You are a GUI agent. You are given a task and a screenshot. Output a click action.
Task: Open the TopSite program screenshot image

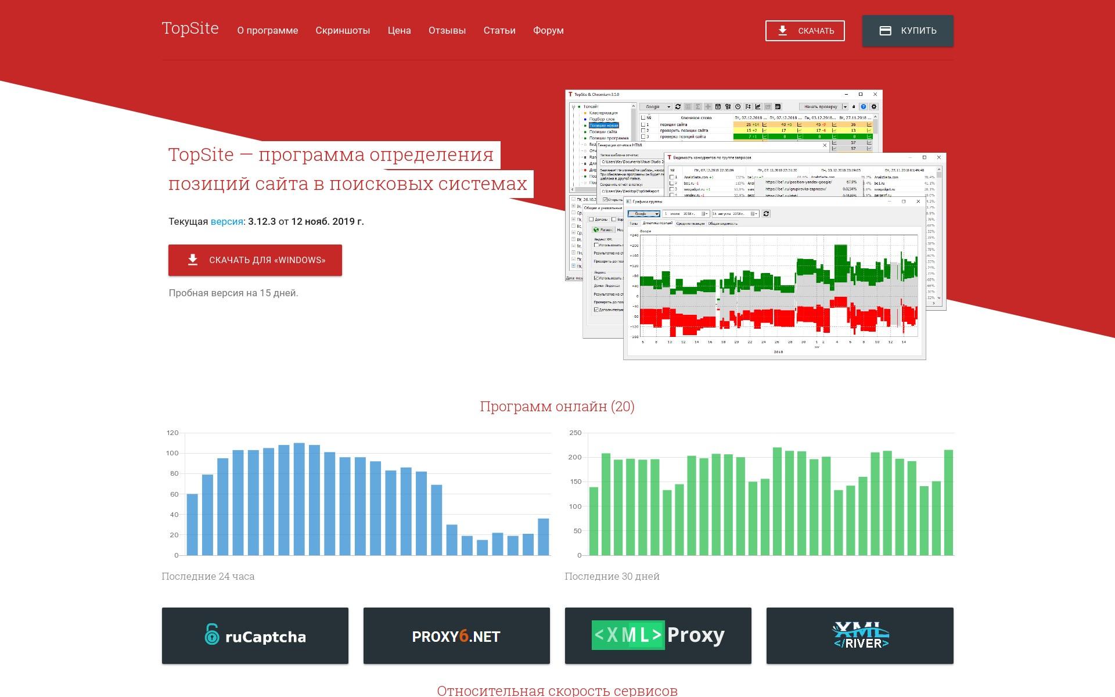756,225
